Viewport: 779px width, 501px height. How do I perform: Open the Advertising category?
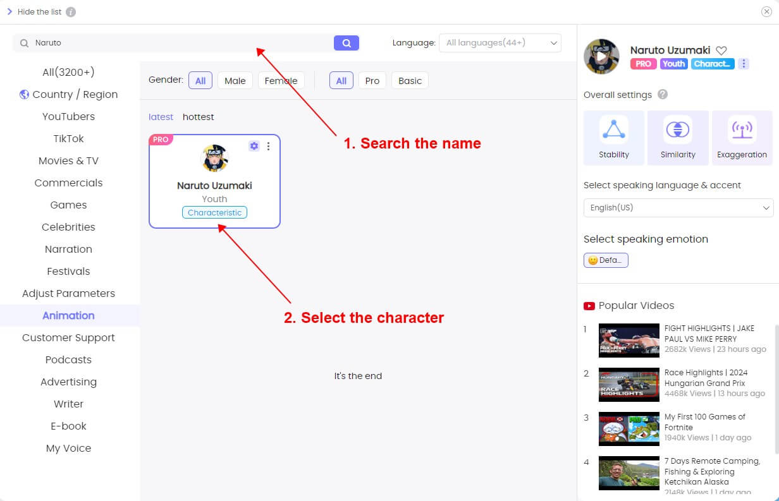68,382
